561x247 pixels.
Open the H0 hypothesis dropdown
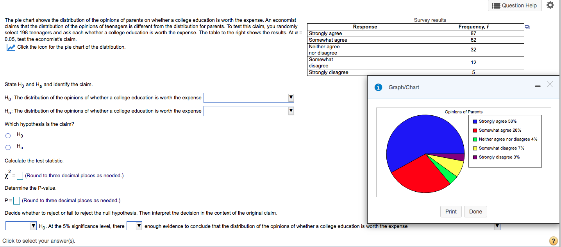tap(249, 98)
